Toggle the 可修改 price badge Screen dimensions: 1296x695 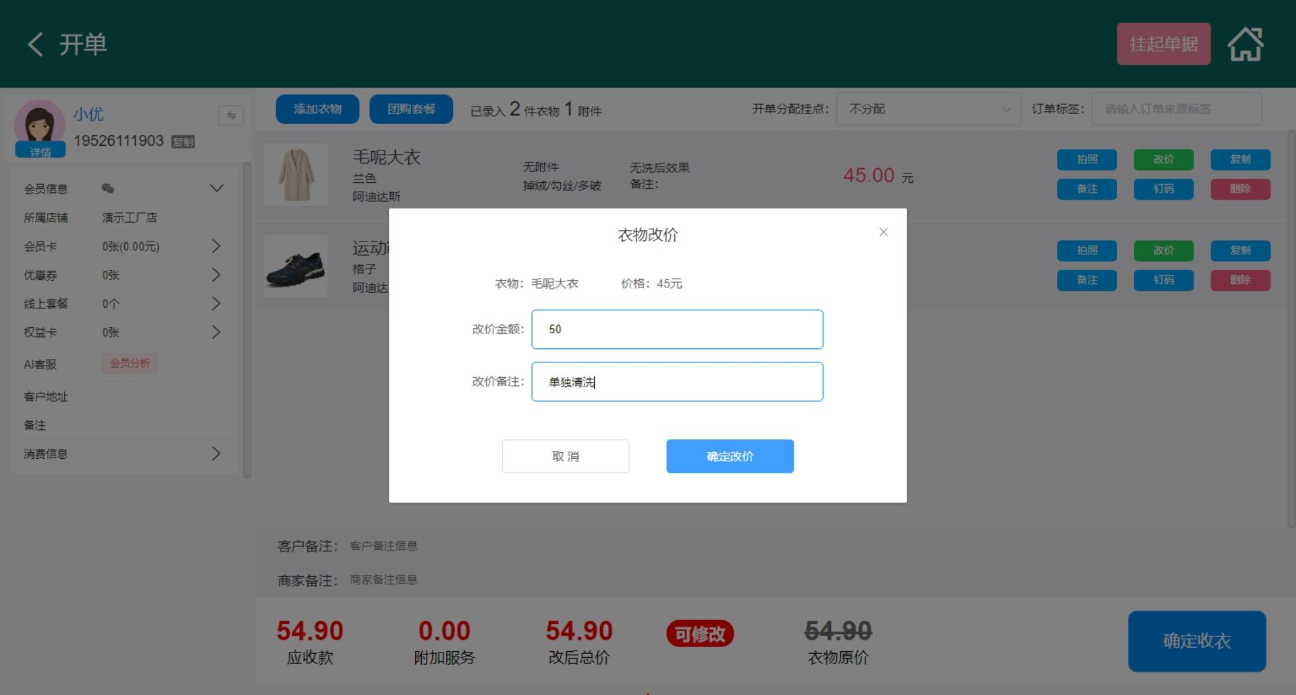[x=699, y=634]
